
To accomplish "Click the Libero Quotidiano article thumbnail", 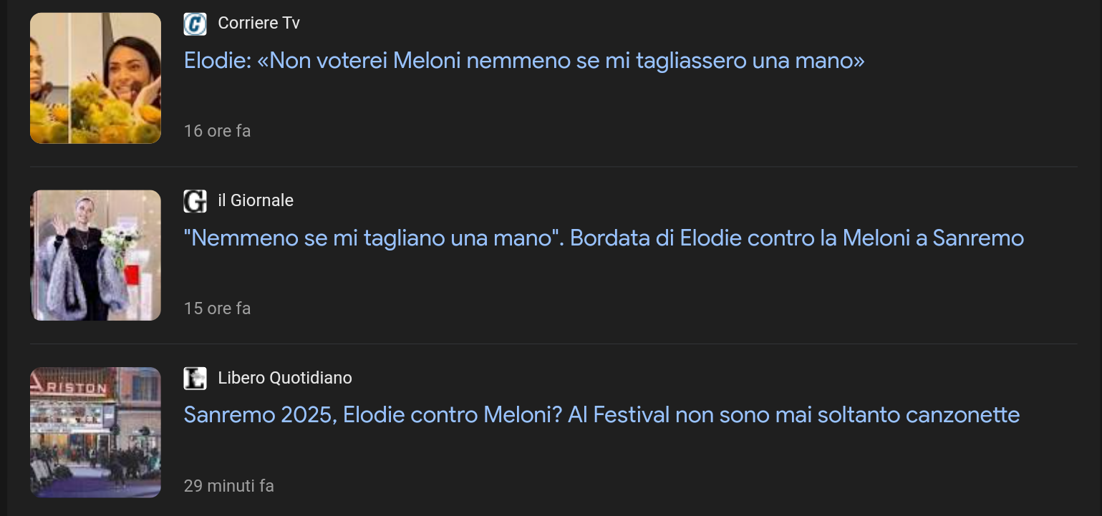I will pos(95,432).
